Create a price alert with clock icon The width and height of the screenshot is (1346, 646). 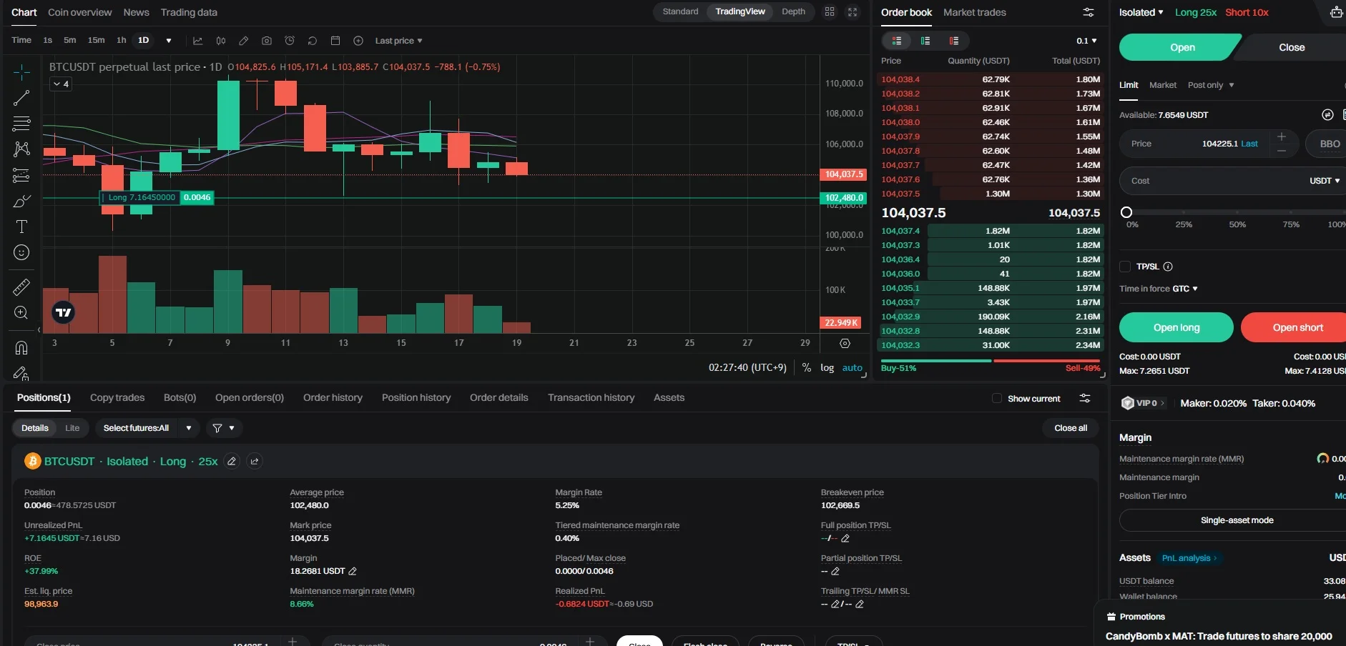290,41
